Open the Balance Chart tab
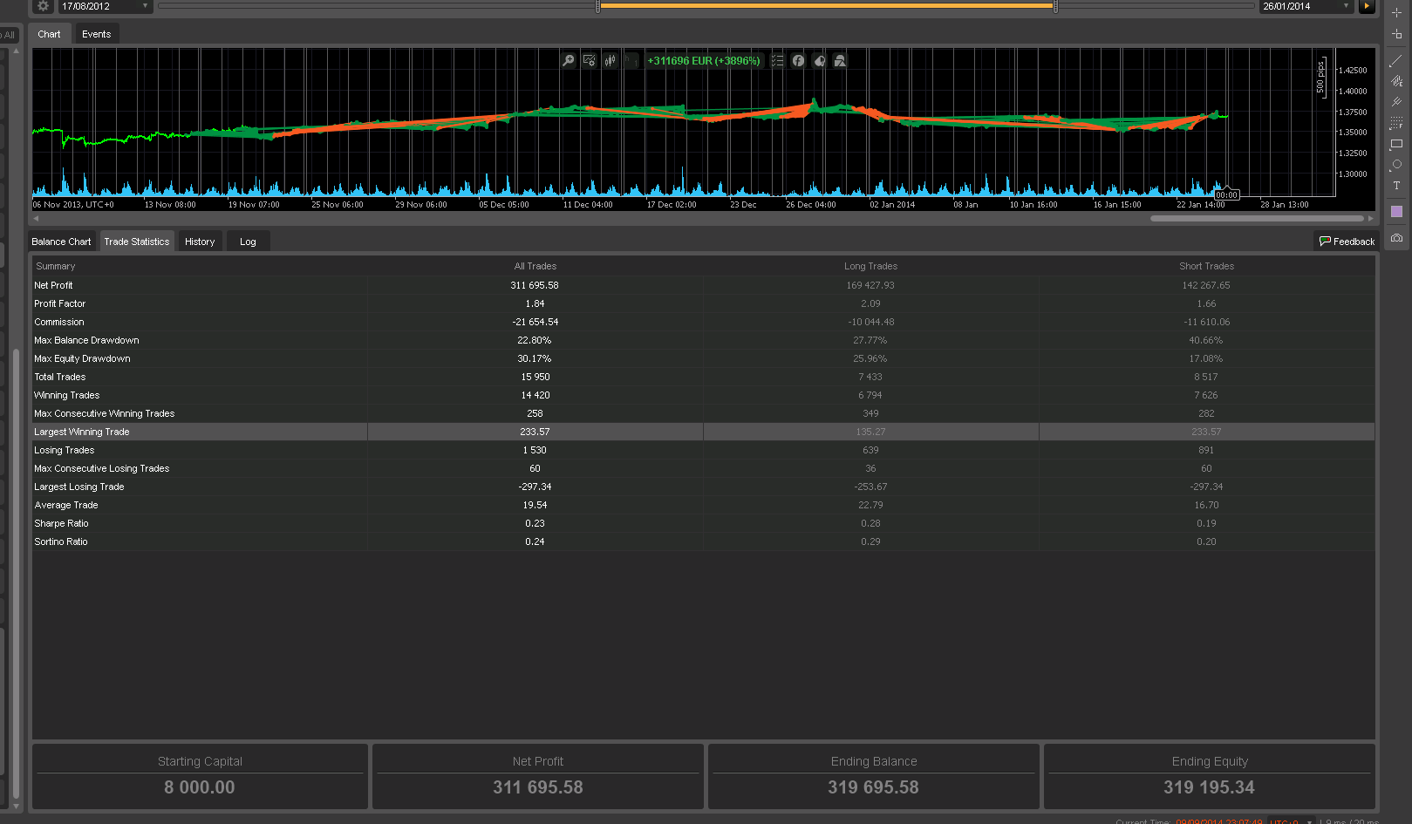 coord(61,242)
